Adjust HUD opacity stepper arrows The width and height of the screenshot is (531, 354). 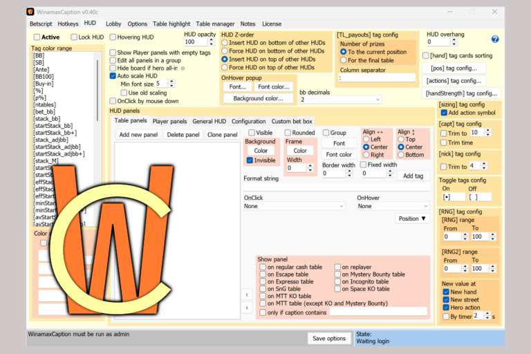(212, 41)
